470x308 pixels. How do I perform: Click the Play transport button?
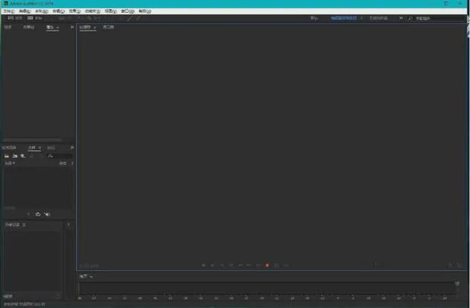tap(212, 265)
